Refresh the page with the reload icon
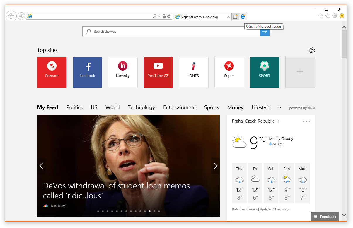 click(169, 16)
